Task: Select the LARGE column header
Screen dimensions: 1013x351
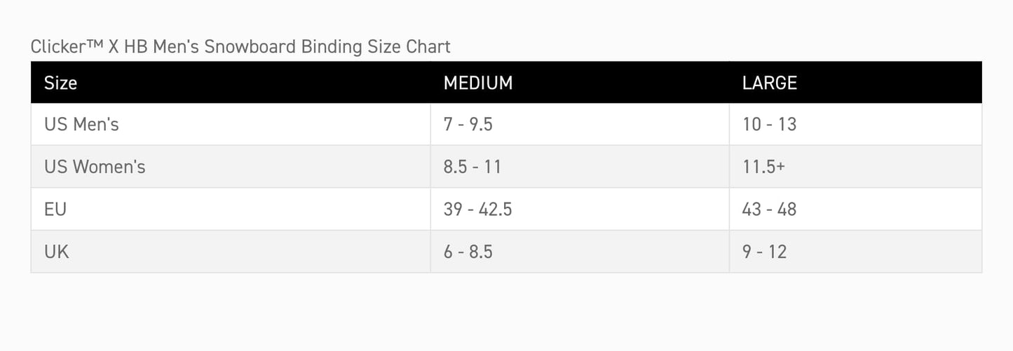Action: coord(769,83)
